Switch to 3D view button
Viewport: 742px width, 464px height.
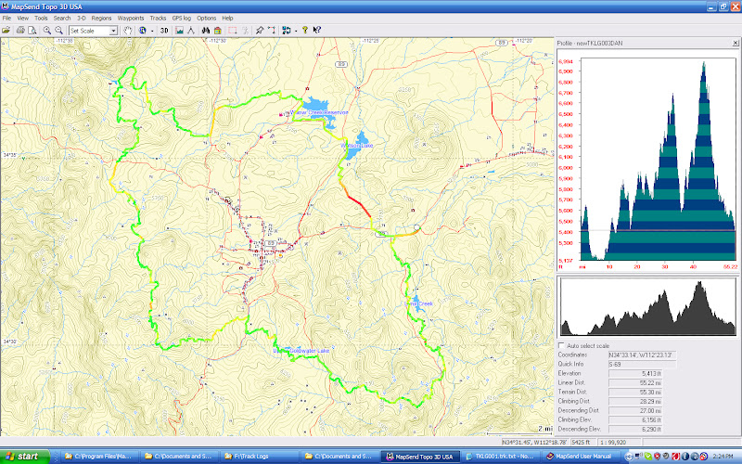coord(164,31)
